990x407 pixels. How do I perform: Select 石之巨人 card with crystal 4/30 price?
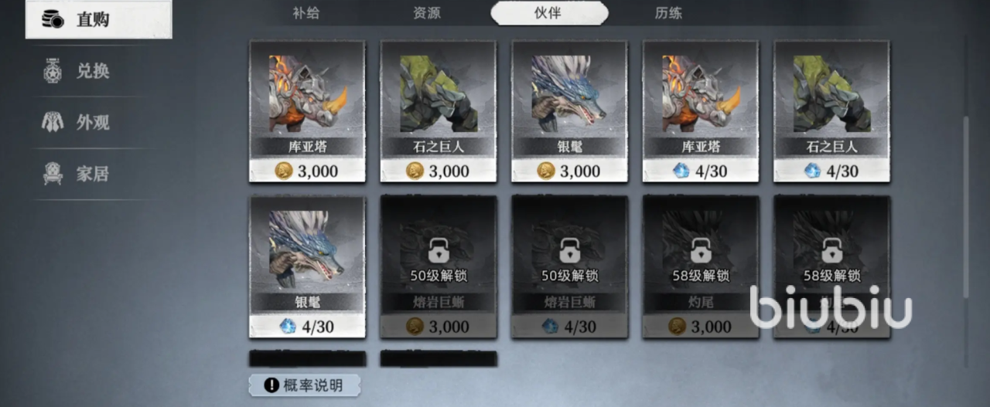pos(831,111)
